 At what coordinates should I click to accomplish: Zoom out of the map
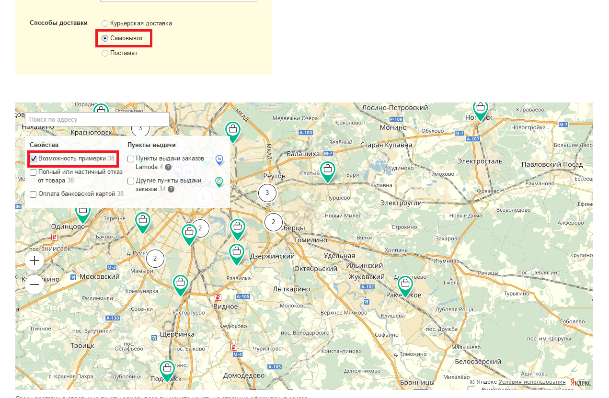coord(34,284)
